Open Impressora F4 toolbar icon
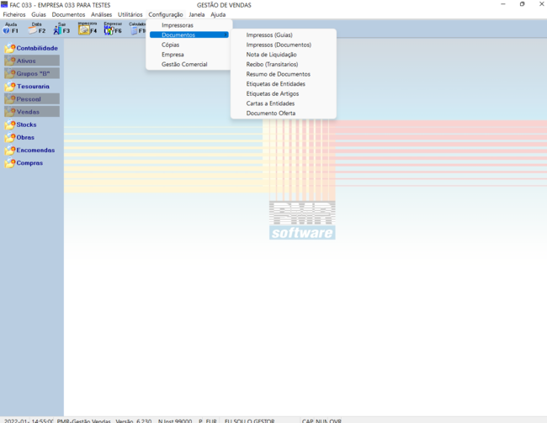Viewport: 547px width, 423px height. (88, 29)
